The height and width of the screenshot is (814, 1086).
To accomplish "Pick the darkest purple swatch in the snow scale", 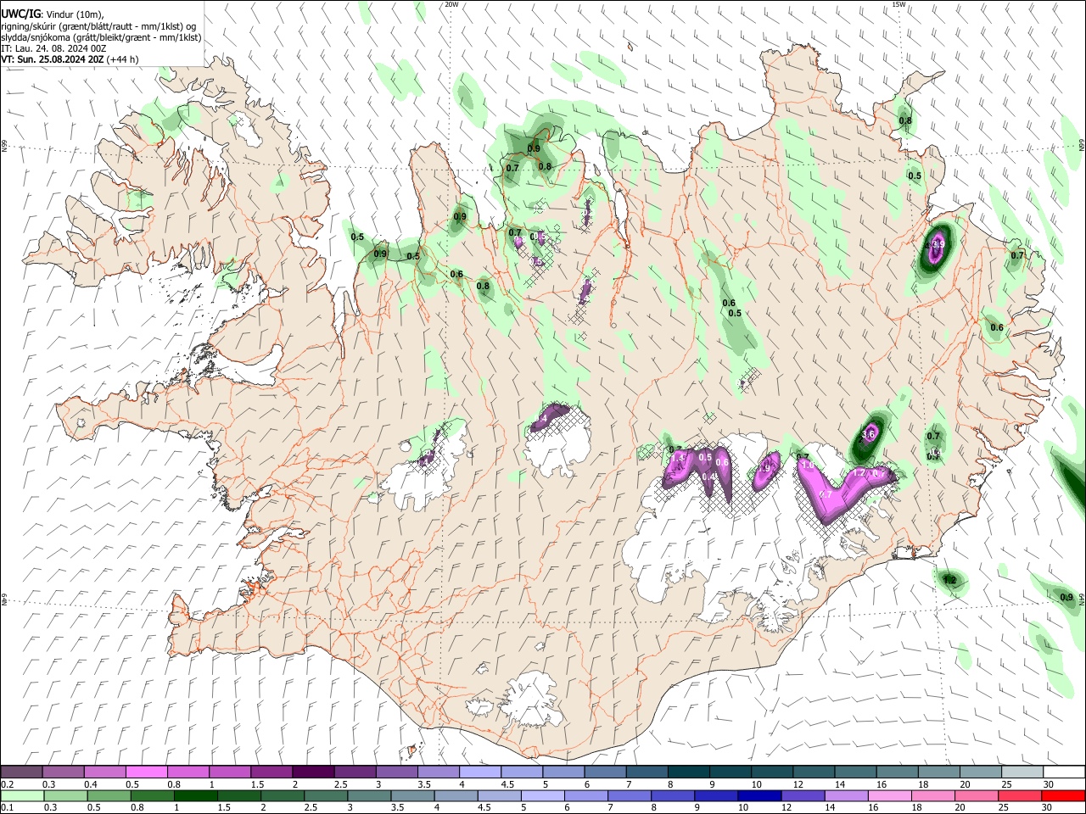I will point(312,772).
